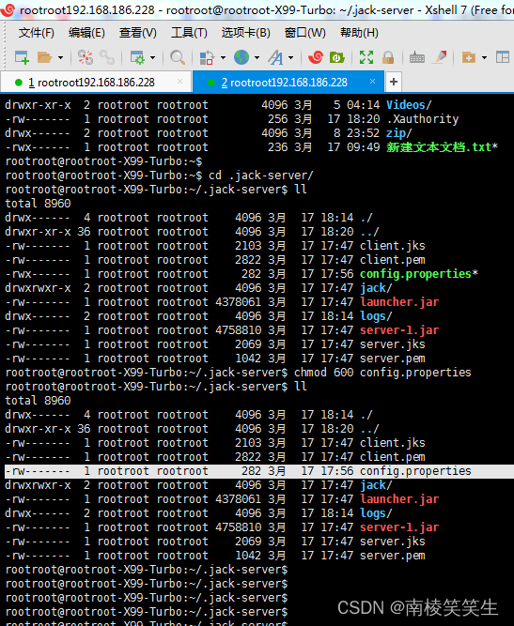This screenshot has width=514, height=626.
Task: Click the highlighter pen icon
Action: (441, 57)
